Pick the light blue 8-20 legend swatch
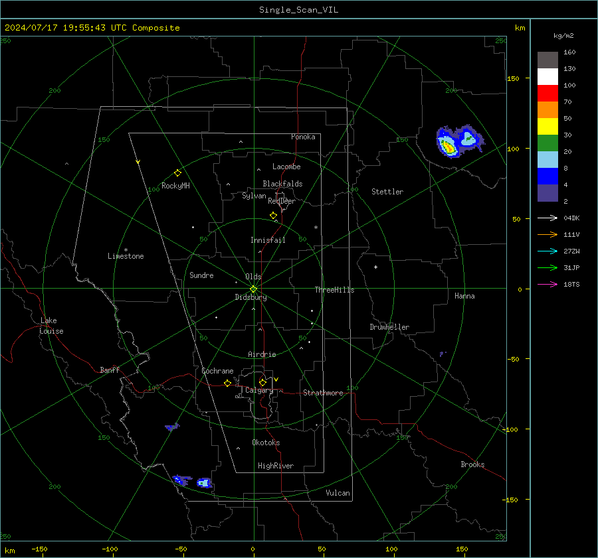The width and height of the screenshot is (598, 558). click(548, 160)
